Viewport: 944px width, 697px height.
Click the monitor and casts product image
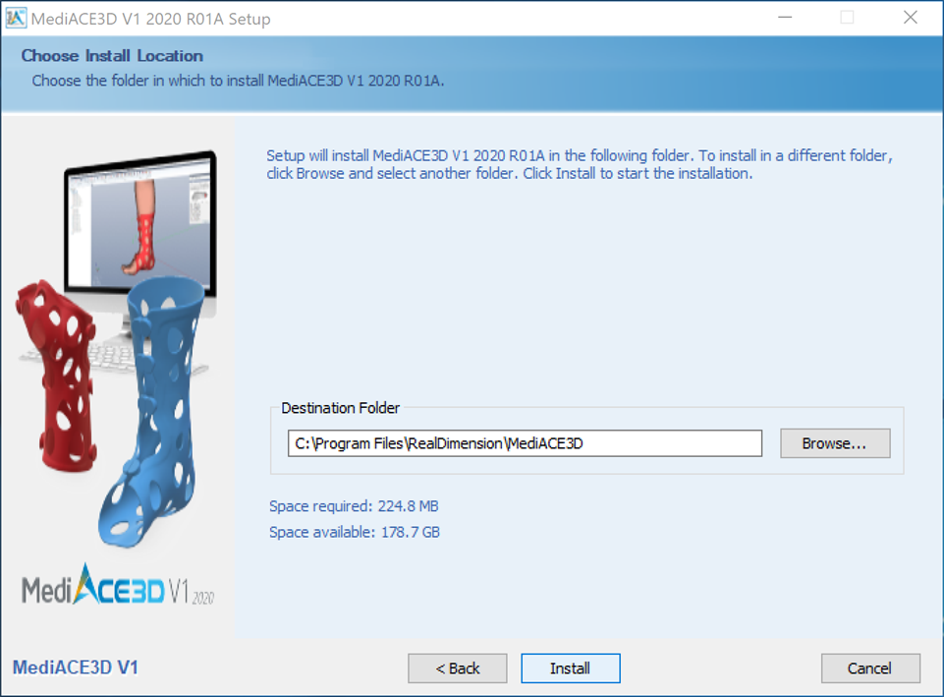[116, 348]
